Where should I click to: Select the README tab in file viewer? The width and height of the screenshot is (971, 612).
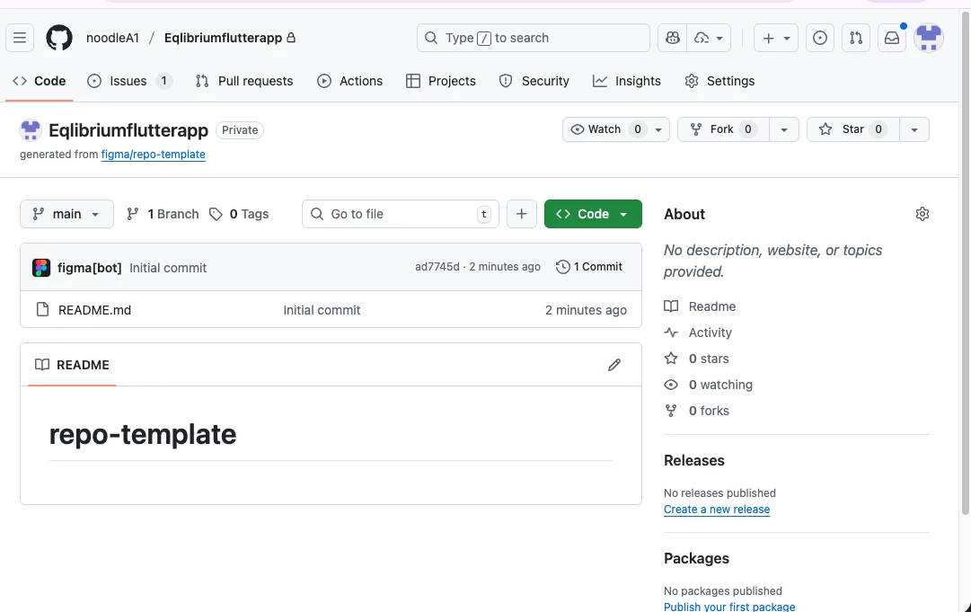click(x=72, y=365)
